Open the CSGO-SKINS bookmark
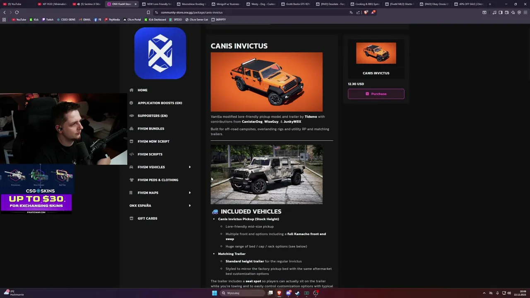This screenshot has height=298, width=530. coord(66,19)
